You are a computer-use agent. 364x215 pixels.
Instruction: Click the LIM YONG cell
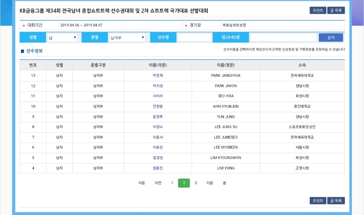[x=226, y=168]
